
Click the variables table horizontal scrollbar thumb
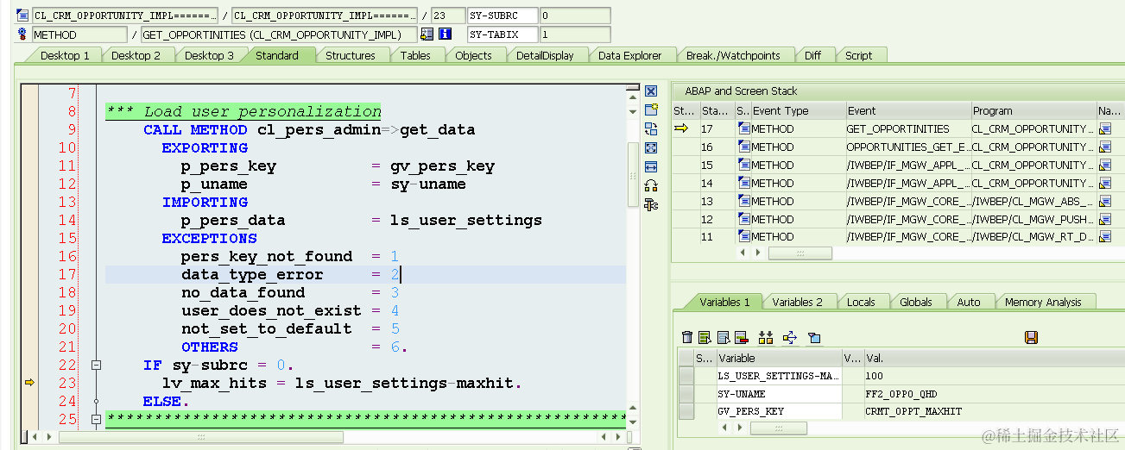tap(778, 428)
